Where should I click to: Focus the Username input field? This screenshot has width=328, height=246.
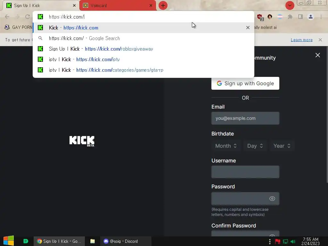pos(245,172)
